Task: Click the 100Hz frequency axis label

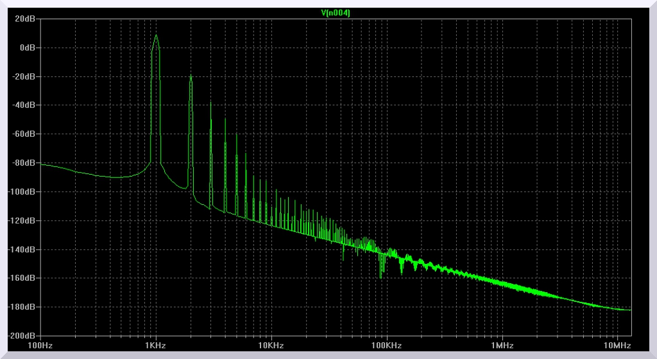Action: 40,345
